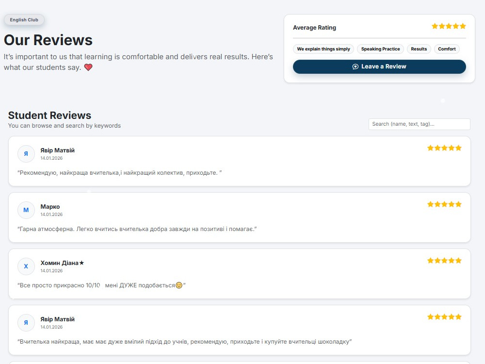Click date 14.01.2026 on Хомин Діана's review
This screenshot has height=364, width=485.
tap(51, 271)
